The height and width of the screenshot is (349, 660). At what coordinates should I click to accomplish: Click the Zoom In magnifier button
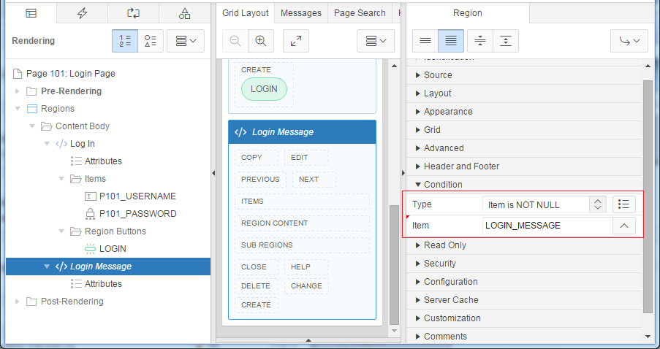point(261,41)
